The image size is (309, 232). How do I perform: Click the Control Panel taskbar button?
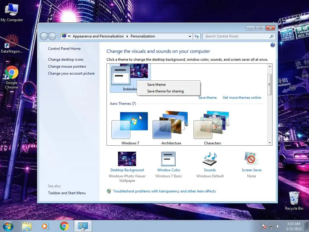(x=83, y=226)
